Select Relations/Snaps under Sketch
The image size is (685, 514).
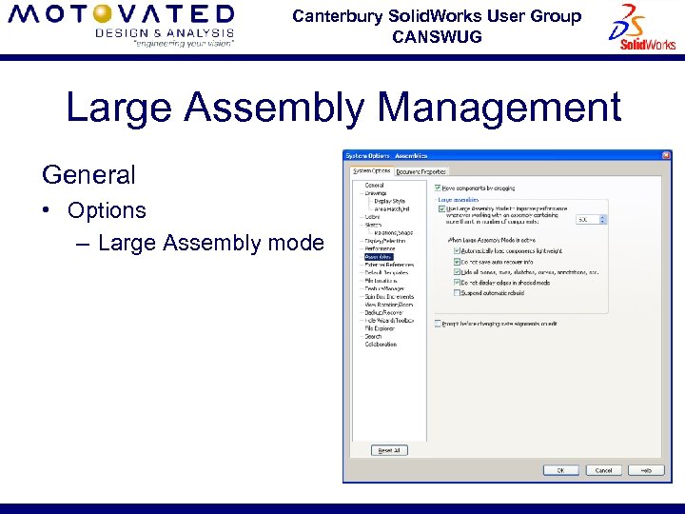(x=393, y=232)
